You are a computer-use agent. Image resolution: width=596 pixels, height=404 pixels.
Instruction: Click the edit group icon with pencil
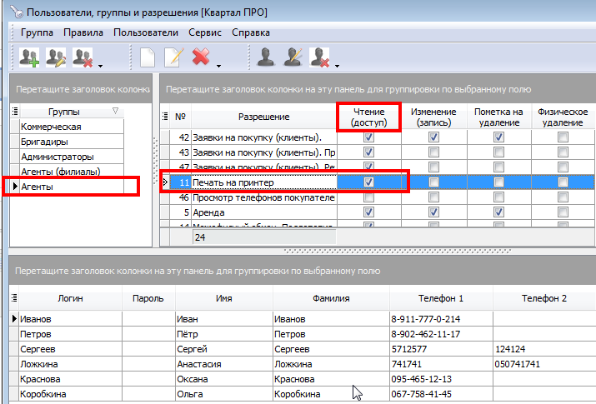56,57
